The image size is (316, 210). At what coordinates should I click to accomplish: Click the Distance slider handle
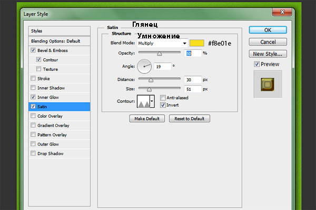click(x=151, y=80)
